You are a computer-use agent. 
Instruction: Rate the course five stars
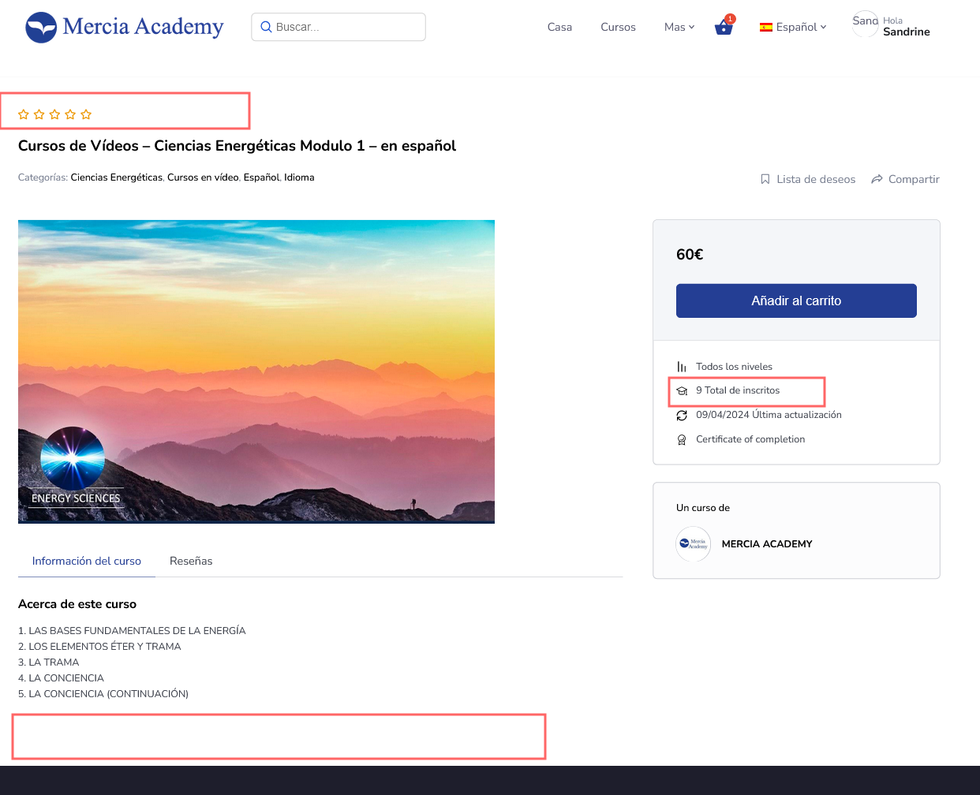86,114
